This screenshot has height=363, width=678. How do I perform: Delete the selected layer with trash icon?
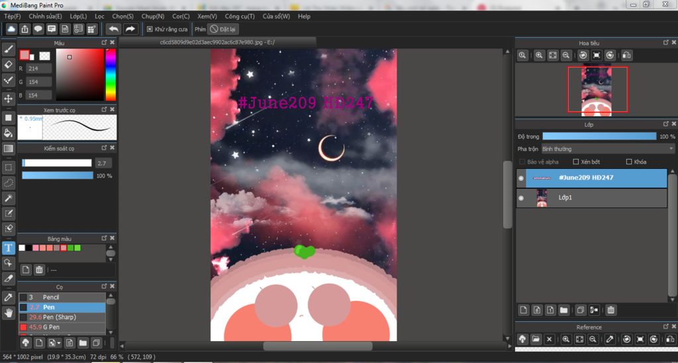click(610, 310)
